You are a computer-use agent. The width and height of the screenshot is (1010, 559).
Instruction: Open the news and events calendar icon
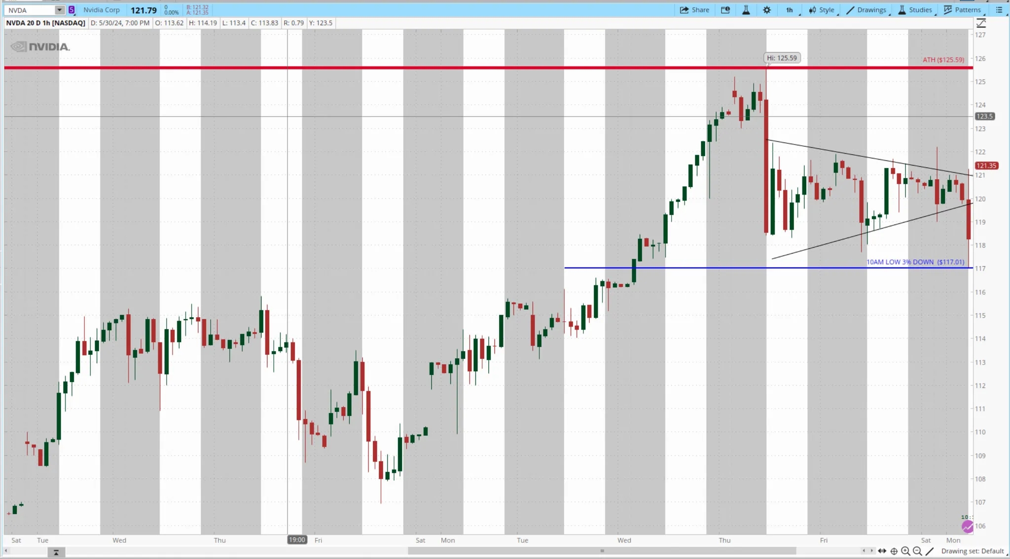click(x=725, y=10)
